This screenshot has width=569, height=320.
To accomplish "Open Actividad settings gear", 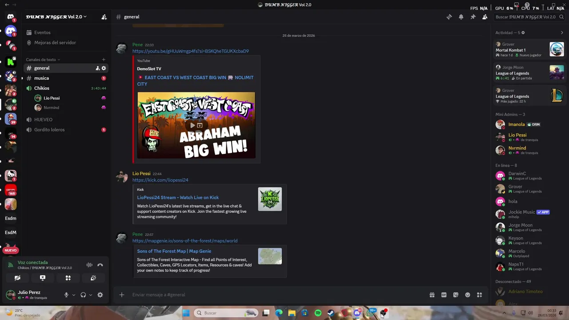I will click(523, 32).
